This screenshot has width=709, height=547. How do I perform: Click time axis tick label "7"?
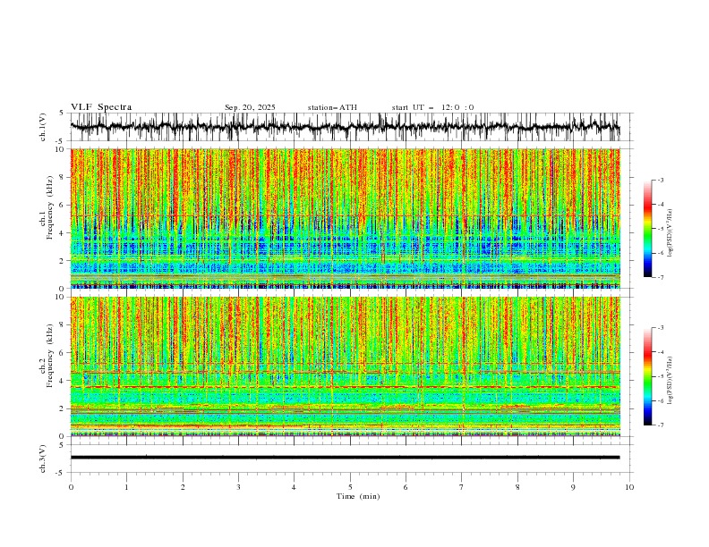coord(462,487)
